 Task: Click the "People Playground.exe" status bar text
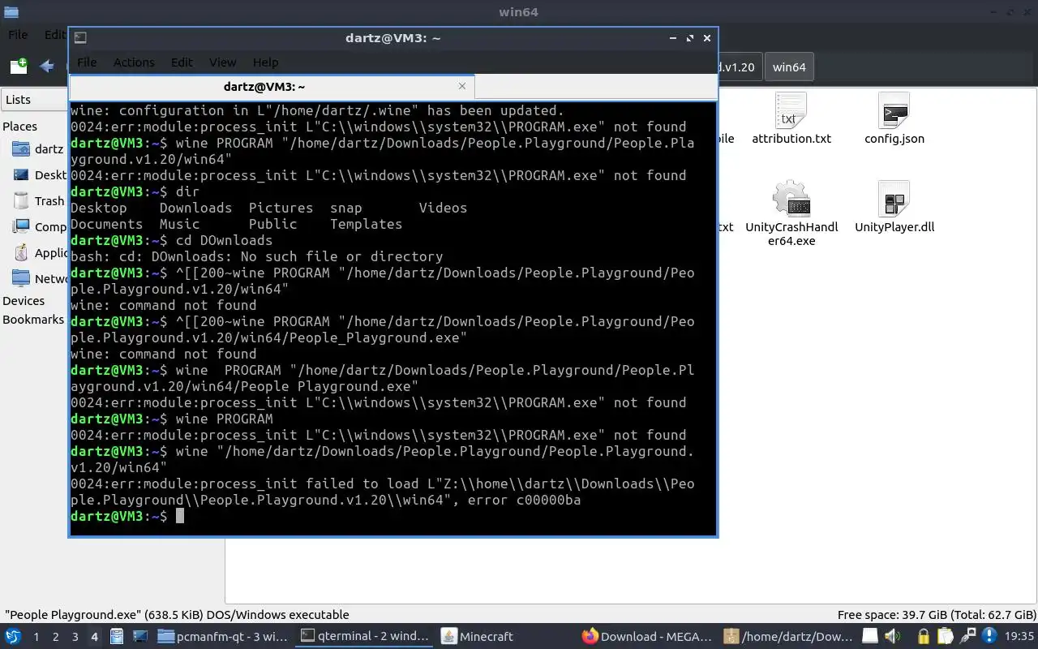pyautogui.click(x=177, y=615)
